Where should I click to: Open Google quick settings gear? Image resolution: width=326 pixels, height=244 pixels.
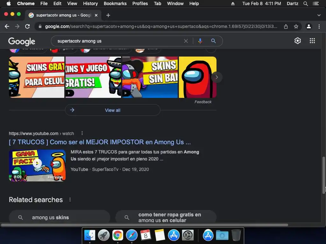[298, 41]
